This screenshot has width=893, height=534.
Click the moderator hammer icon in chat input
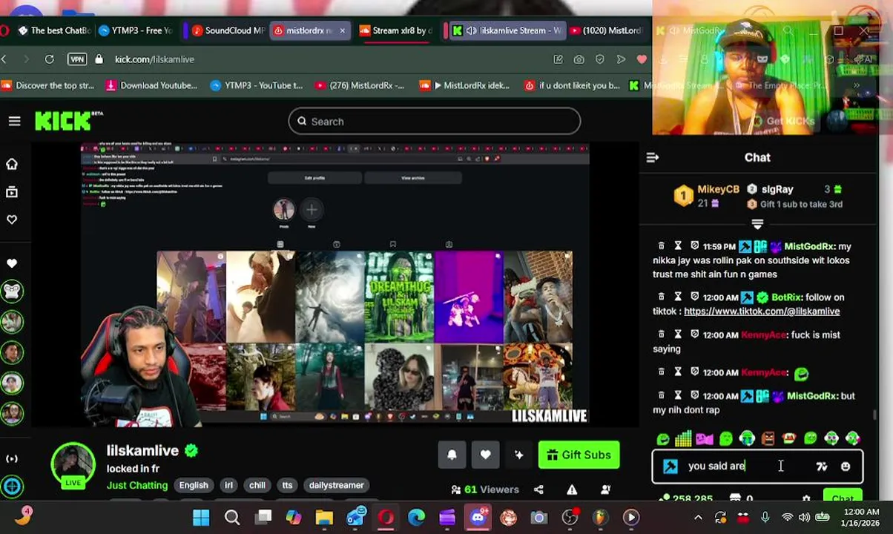(670, 467)
